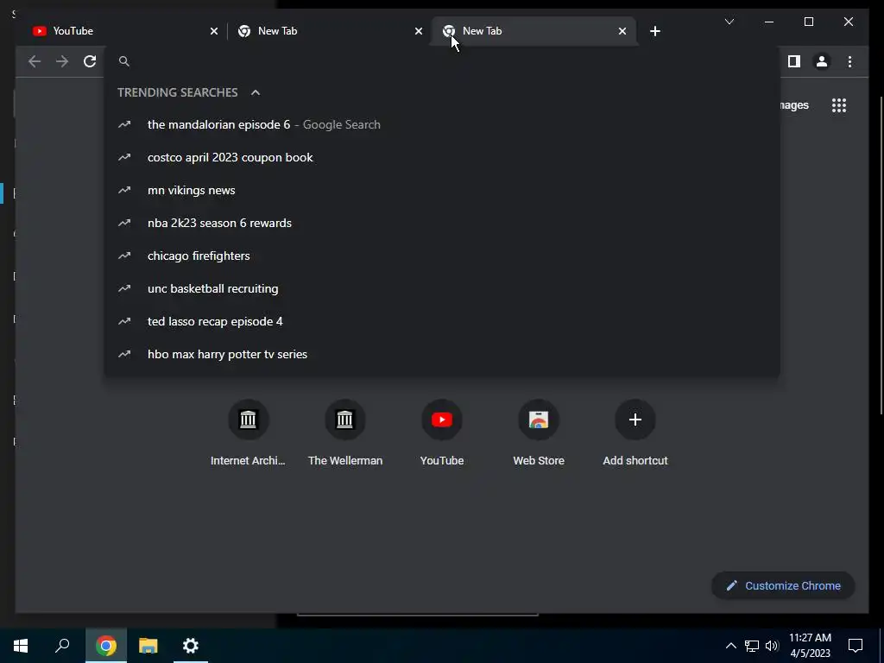Show hidden system tray icons
This screenshot has width=884, height=663.
click(x=730, y=646)
